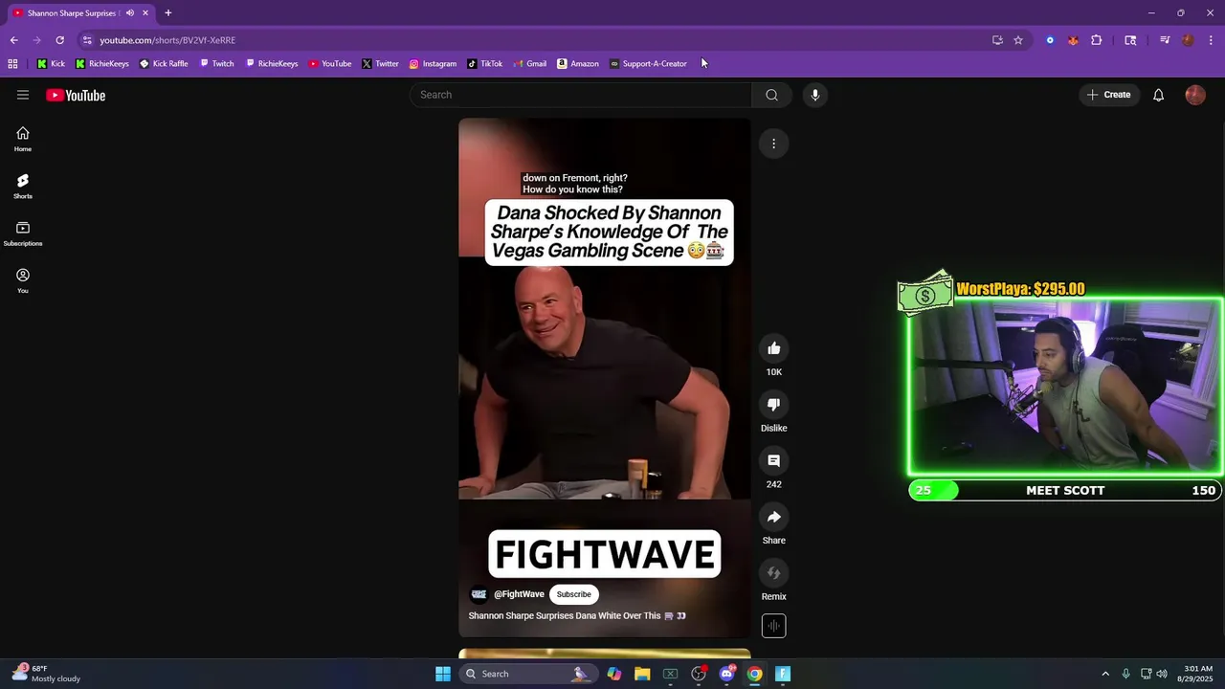
Task: Open the Twitter bookmark
Action: (x=380, y=64)
